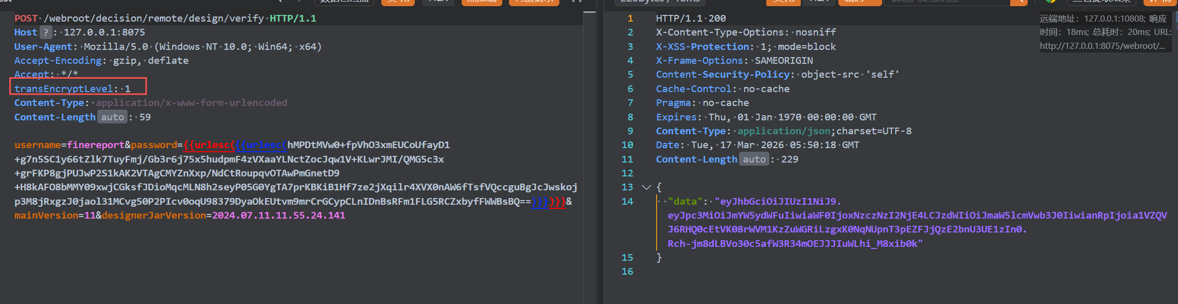Click the search input in response toolbar
Screen dimensions: 1178x304
tap(947, 2)
